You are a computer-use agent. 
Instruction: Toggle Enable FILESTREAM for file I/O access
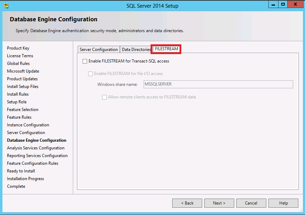click(x=90, y=74)
